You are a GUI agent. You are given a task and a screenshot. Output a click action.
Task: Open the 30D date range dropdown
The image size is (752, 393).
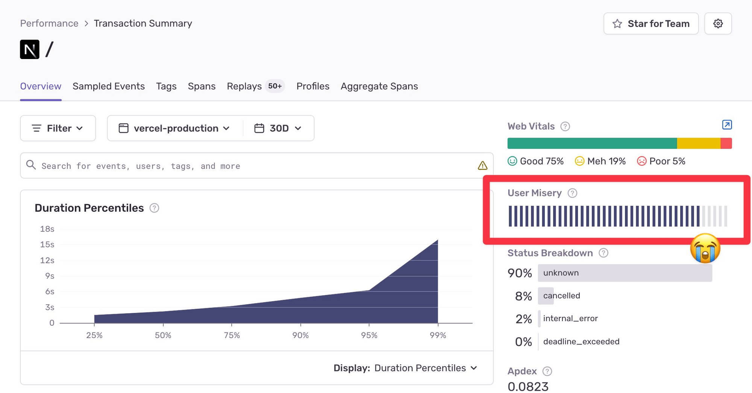tap(278, 128)
